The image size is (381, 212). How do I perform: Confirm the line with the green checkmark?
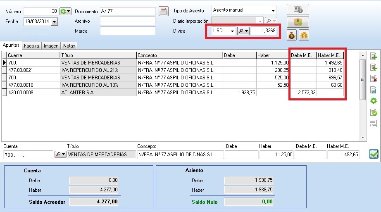[374, 154]
